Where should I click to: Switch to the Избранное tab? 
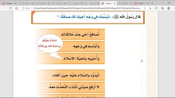[10, 4]
